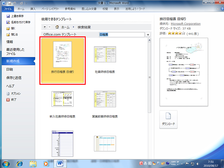Open Windows Explorer from the taskbar

[x=33, y=164]
